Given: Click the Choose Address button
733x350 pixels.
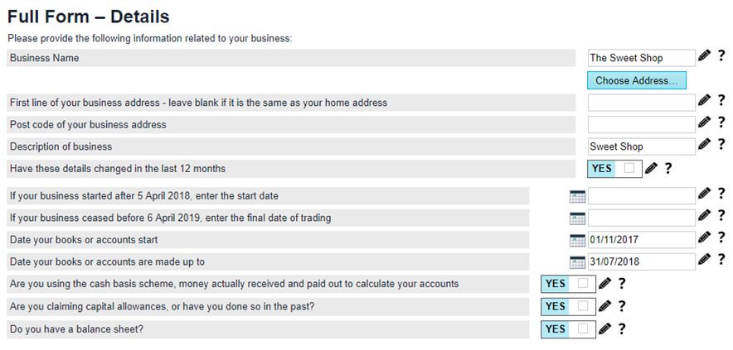Looking at the screenshot, I should (x=636, y=80).
